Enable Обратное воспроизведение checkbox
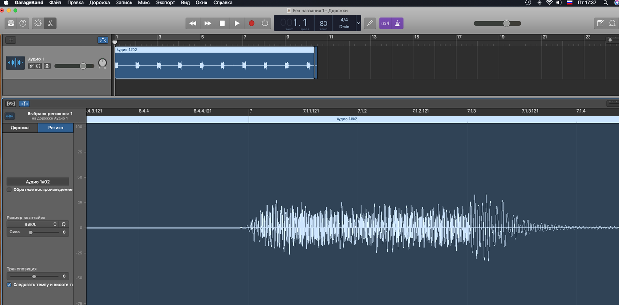619x305 pixels. click(9, 189)
